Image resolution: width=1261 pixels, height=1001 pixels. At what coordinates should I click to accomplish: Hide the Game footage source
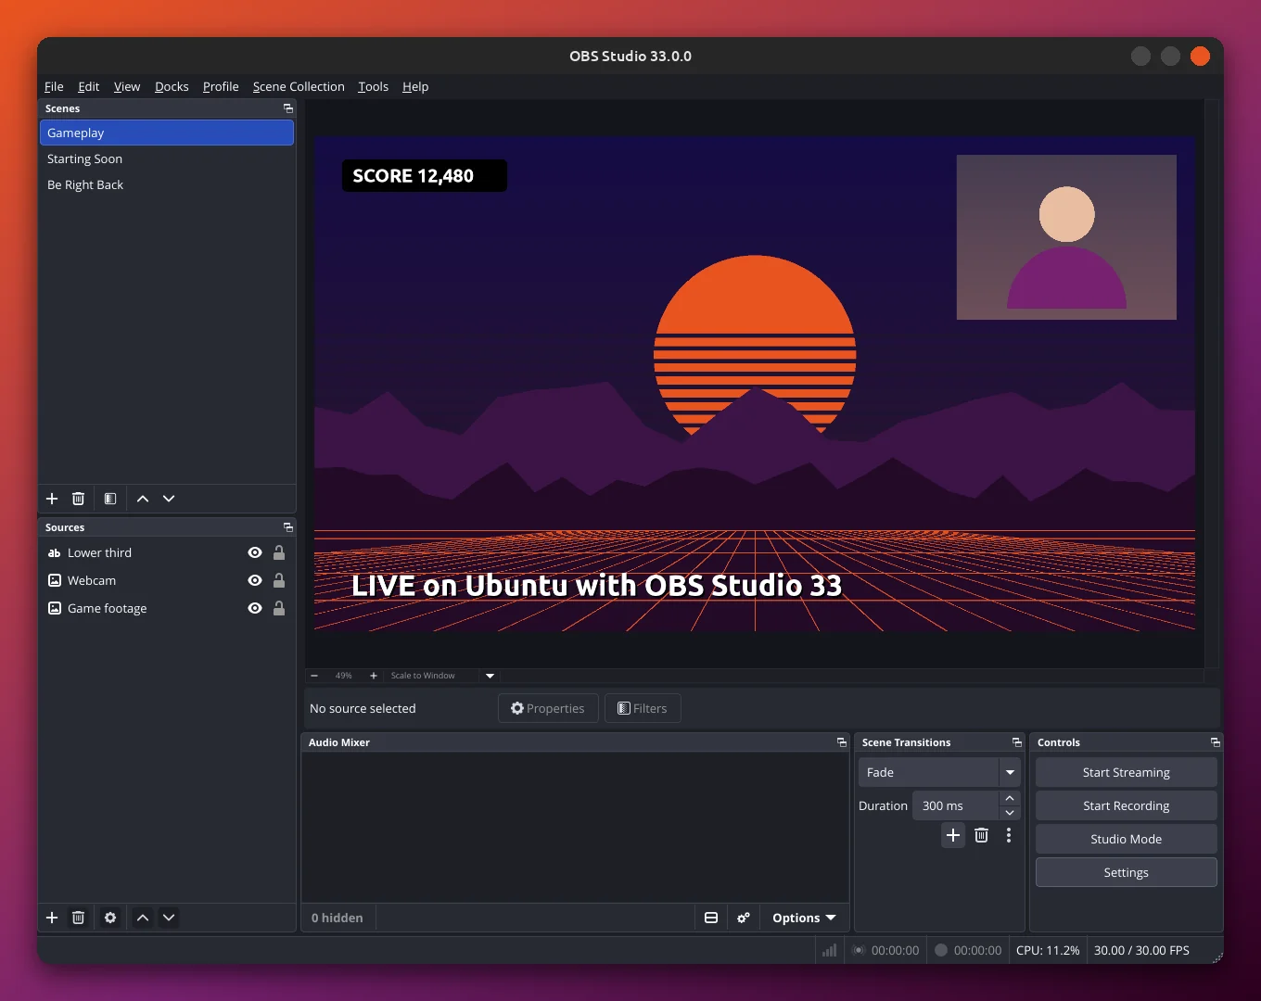pyautogui.click(x=255, y=608)
